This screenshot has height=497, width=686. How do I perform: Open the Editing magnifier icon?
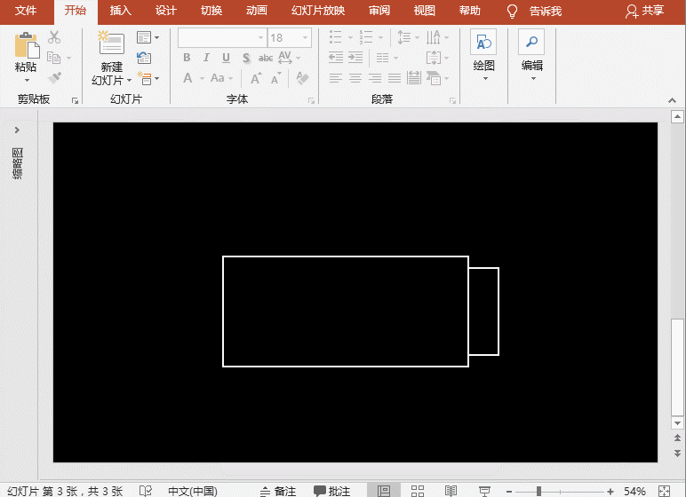531,42
